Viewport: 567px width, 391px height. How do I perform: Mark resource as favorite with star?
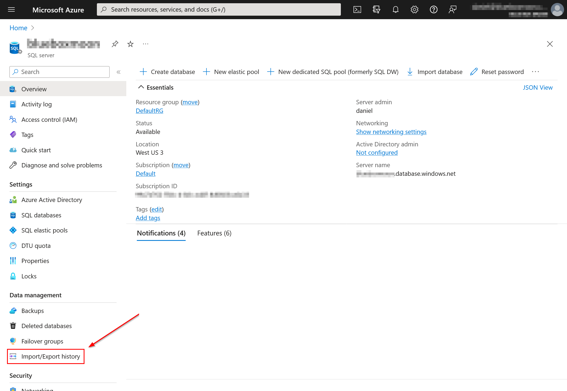[x=130, y=44]
